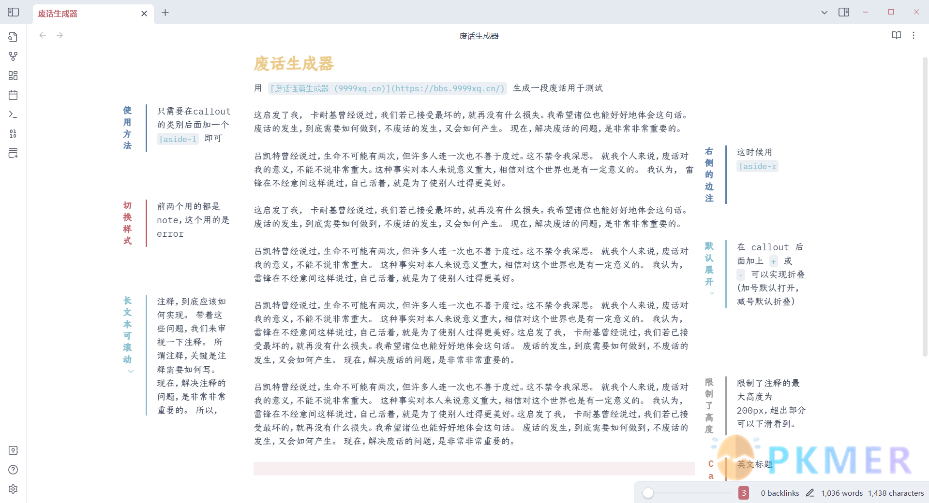Click the 英文标题 callout text
Screen dimensions: 929x503
tap(755, 464)
